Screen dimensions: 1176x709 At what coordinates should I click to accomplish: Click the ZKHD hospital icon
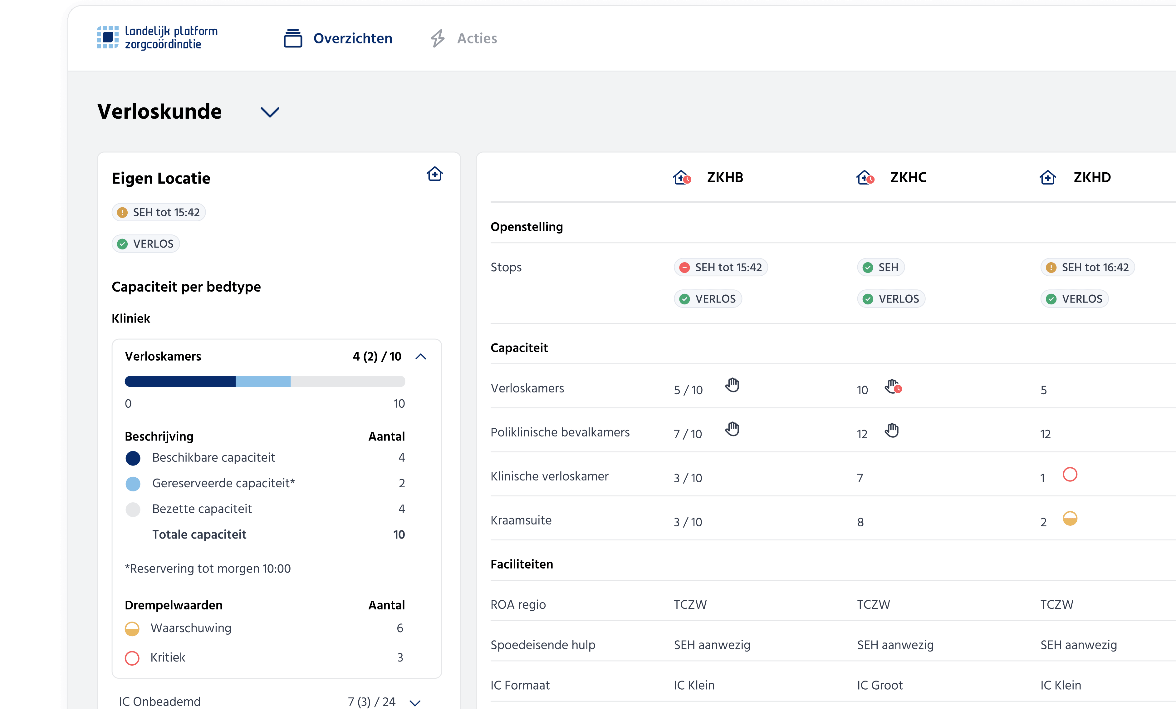(1048, 177)
